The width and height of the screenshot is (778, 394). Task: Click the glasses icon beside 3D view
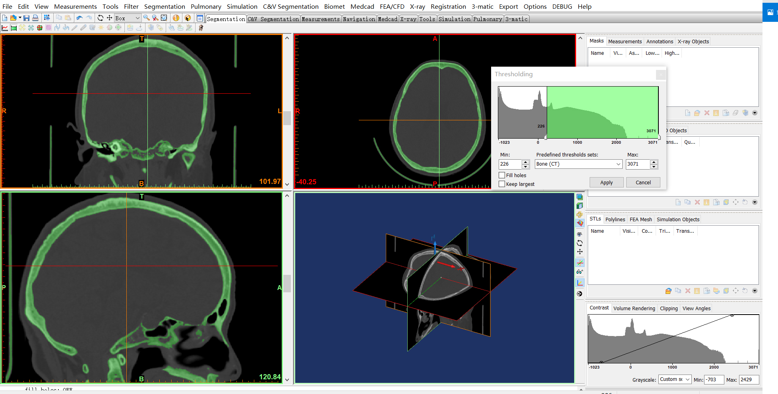[580, 272]
